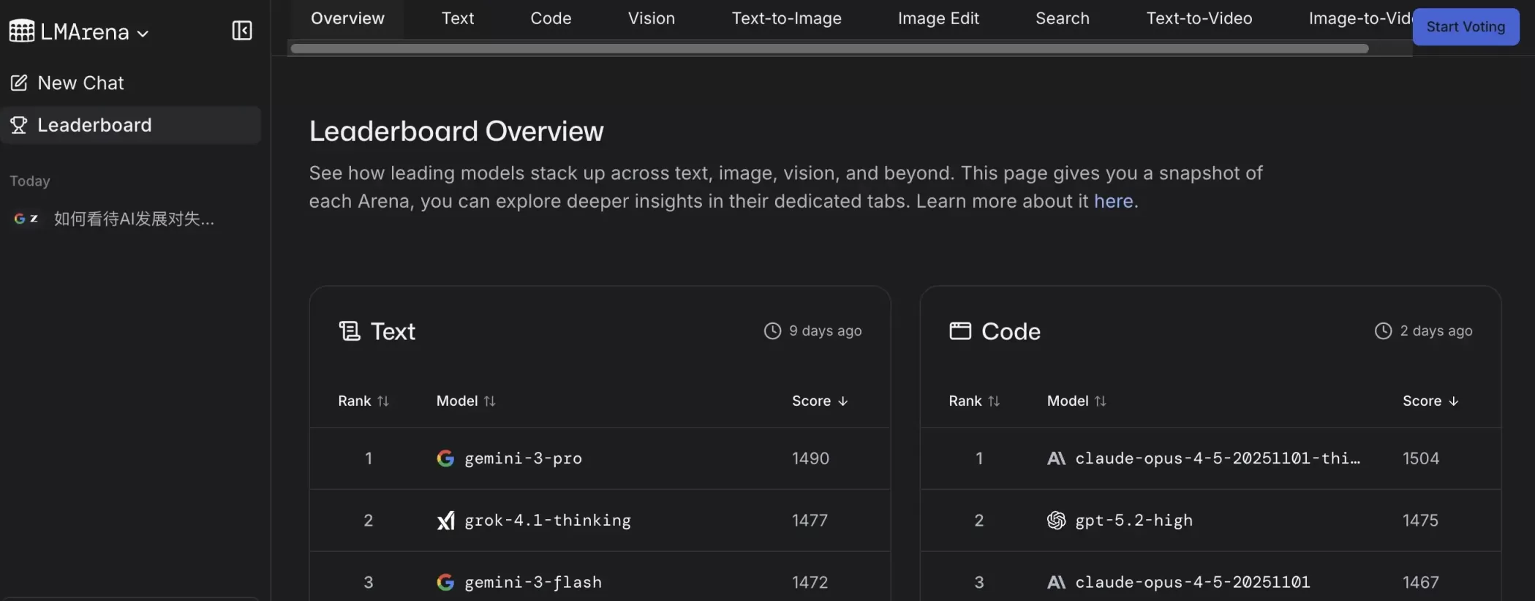Viewport: 1535px width, 601px height.
Task: Open the Text leaderboard tab
Action: pyautogui.click(x=458, y=18)
